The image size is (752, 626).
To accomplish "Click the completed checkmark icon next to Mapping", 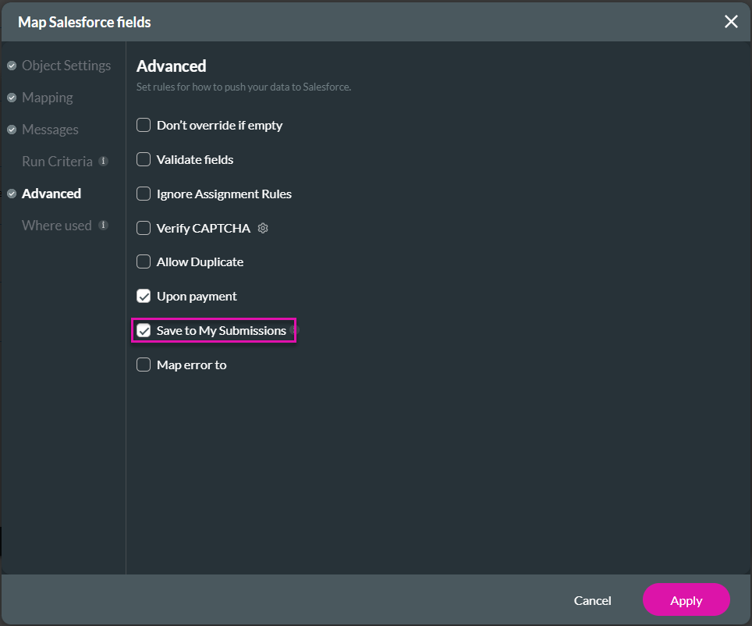I will [x=11, y=98].
